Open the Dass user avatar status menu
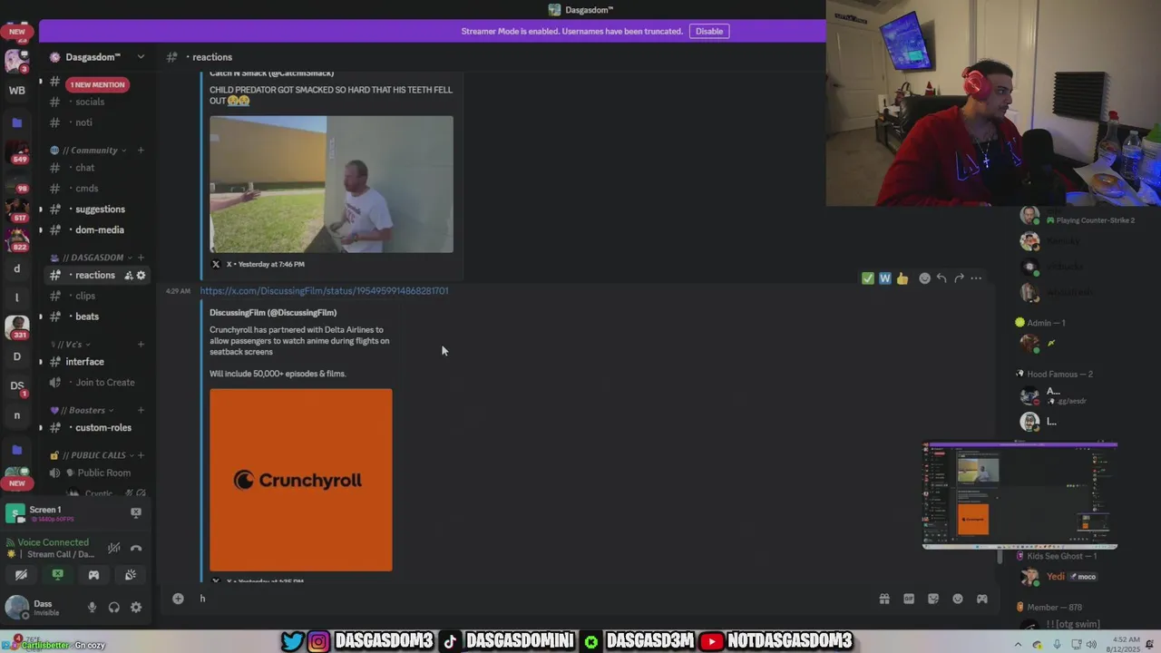 click(16, 608)
